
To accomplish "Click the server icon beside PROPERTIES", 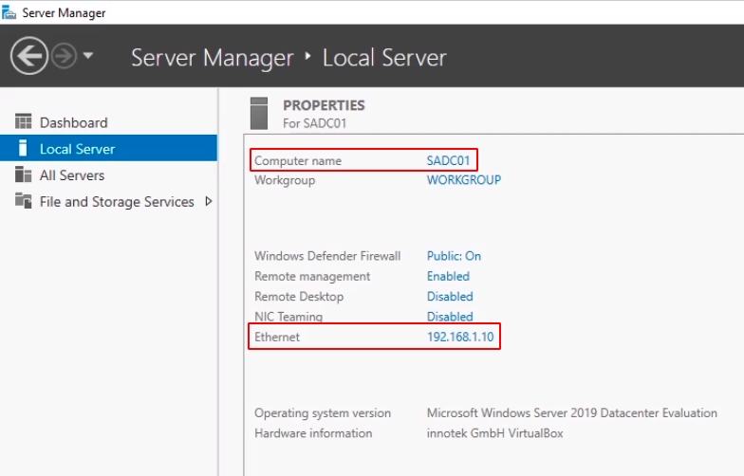I will point(259,114).
